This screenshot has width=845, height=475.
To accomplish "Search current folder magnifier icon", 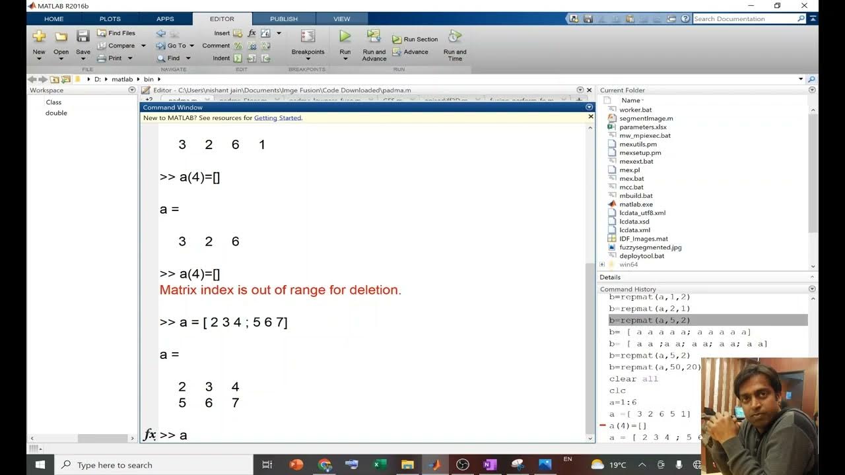I will [811, 79].
